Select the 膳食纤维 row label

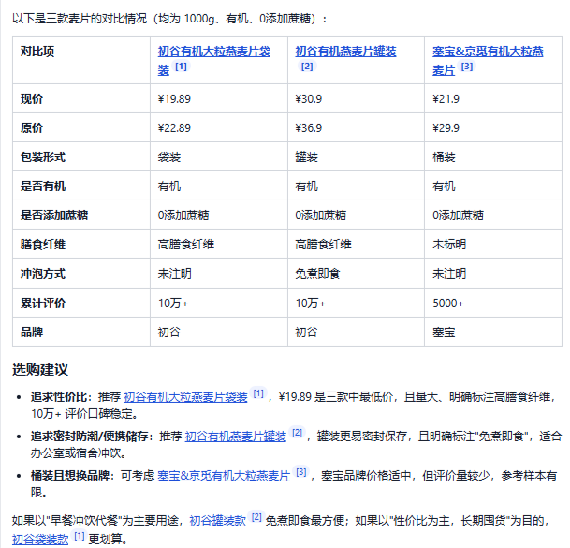[43, 244]
